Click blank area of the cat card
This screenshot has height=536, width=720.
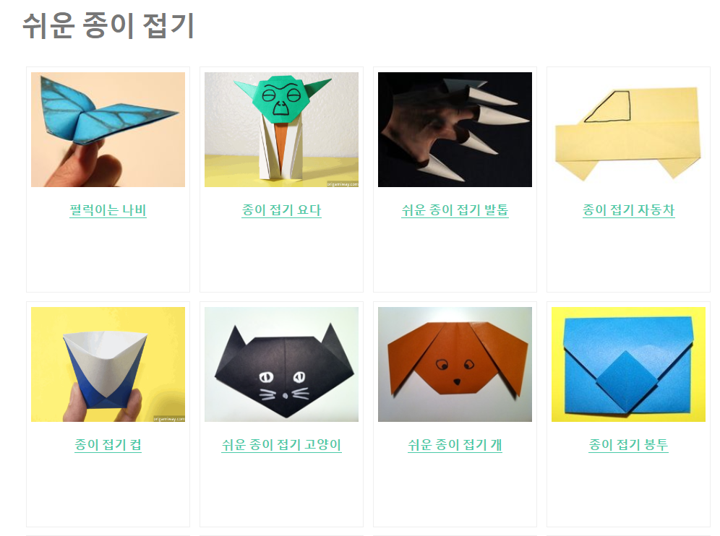(x=281, y=491)
